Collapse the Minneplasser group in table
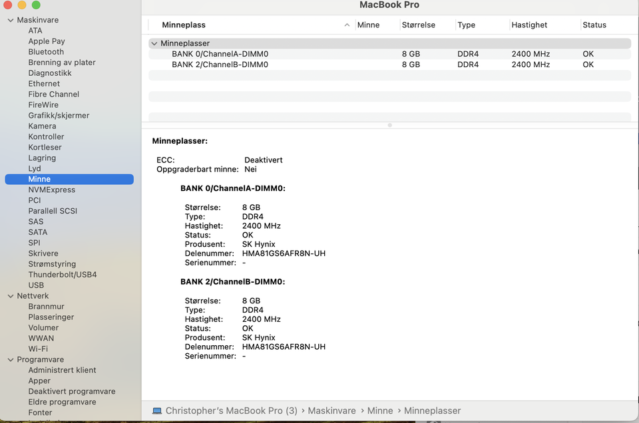 click(x=154, y=43)
